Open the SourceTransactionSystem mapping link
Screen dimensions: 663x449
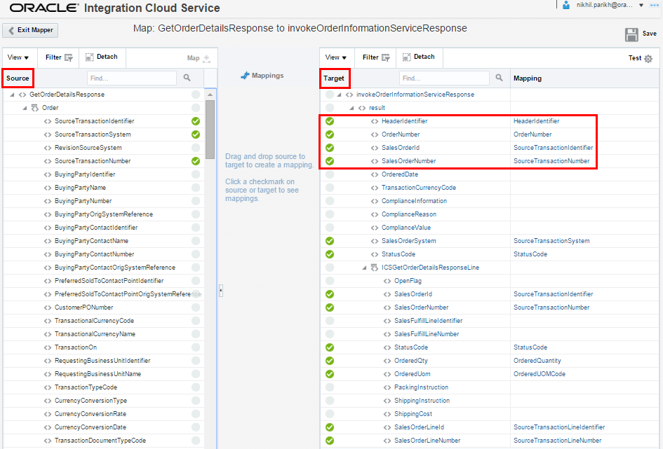point(551,241)
